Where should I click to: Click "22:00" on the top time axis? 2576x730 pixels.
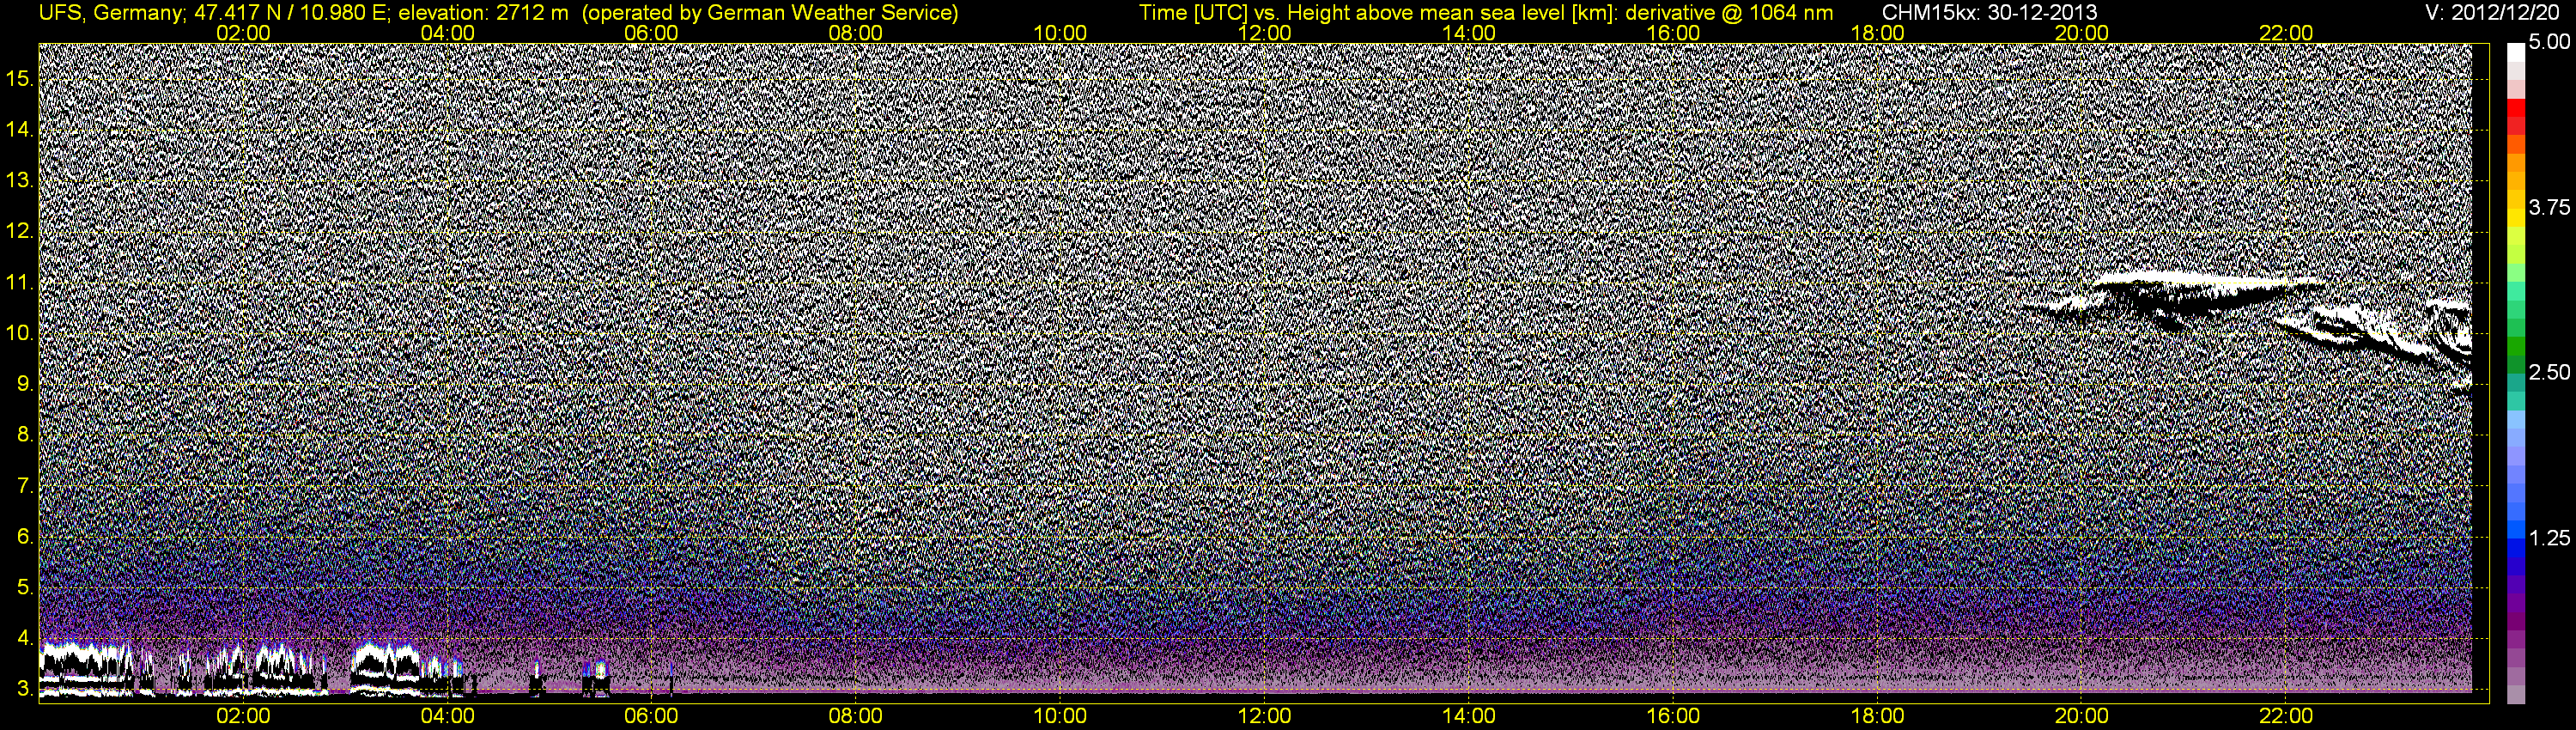coord(2286,33)
